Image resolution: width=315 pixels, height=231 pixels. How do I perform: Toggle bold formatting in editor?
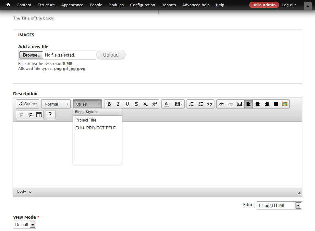tap(109, 104)
